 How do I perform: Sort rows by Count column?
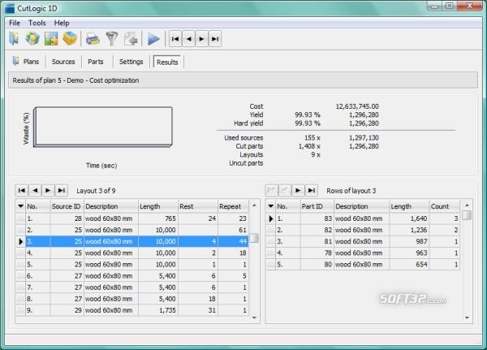tap(445, 206)
